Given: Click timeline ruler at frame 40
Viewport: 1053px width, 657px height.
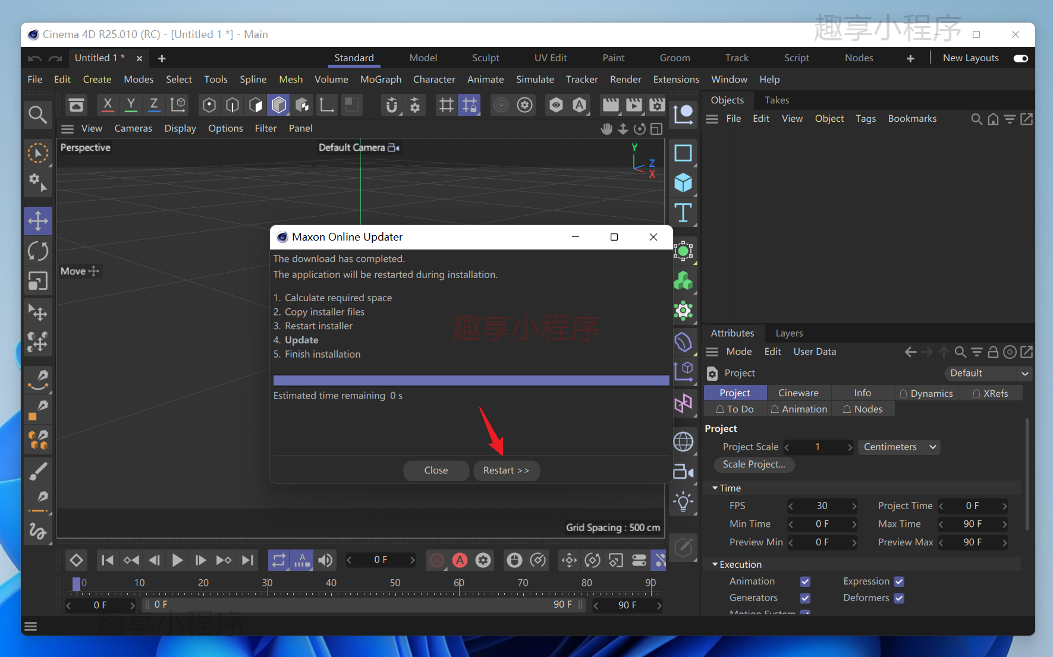Looking at the screenshot, I should [331, 583].
